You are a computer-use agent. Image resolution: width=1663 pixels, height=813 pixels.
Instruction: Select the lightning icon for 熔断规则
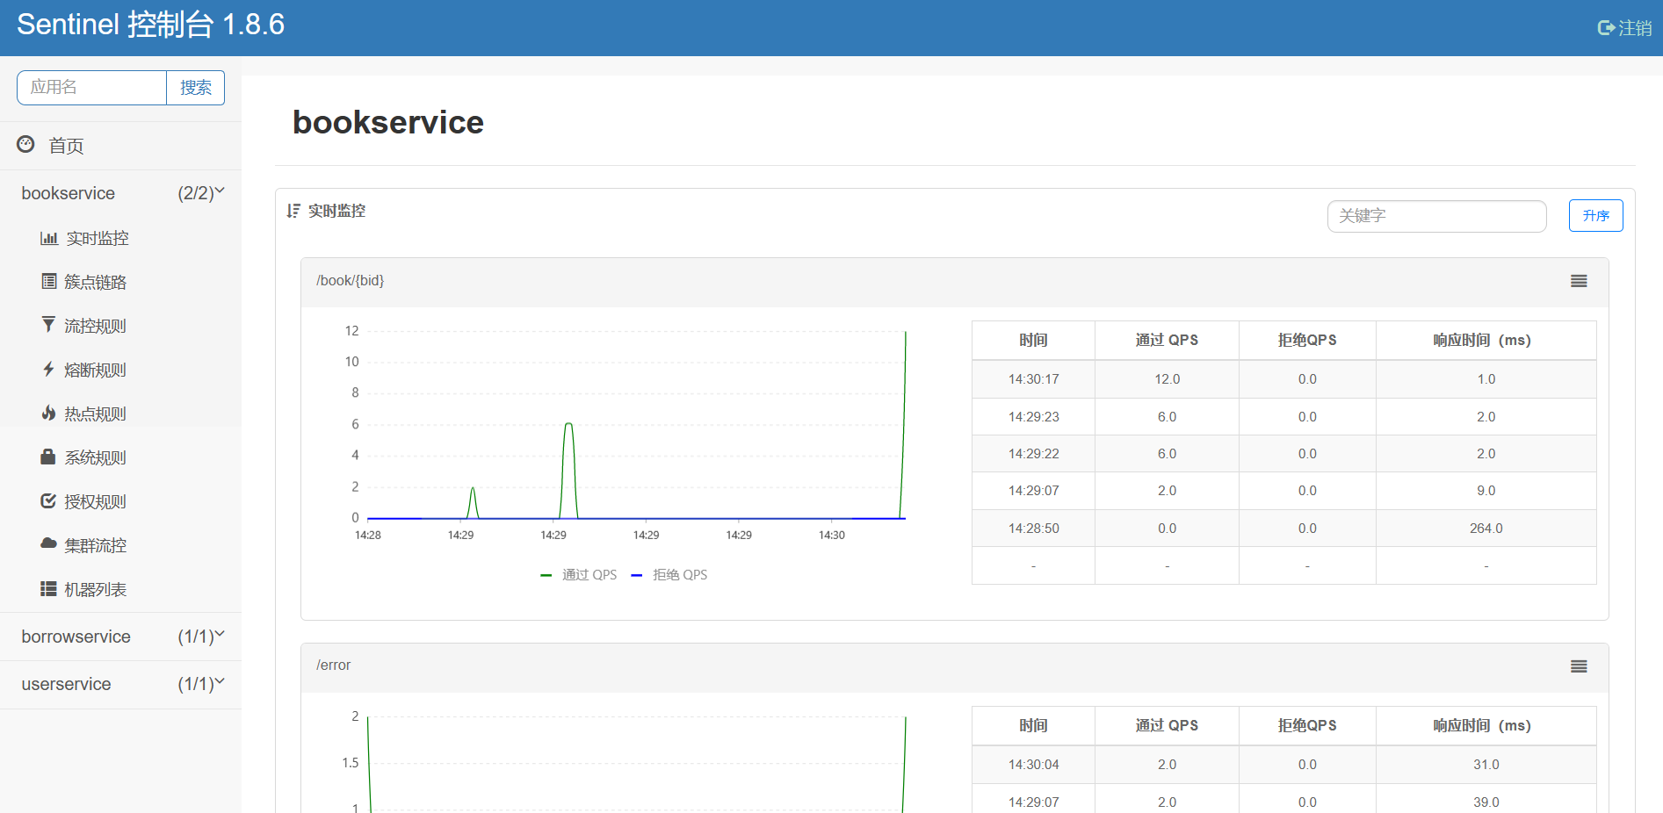click(49, 369)
